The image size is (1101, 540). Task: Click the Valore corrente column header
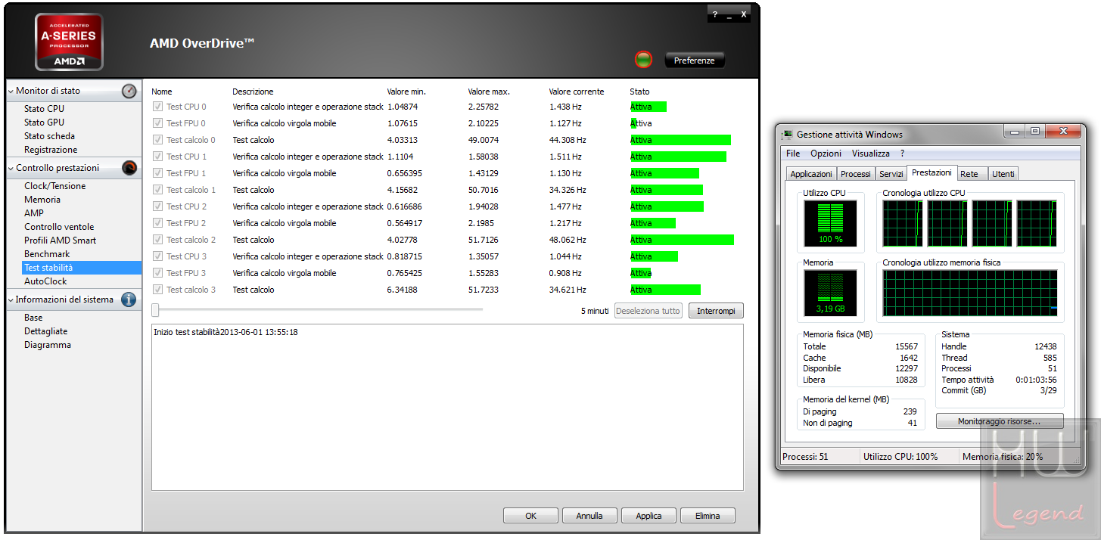(577, 92)
